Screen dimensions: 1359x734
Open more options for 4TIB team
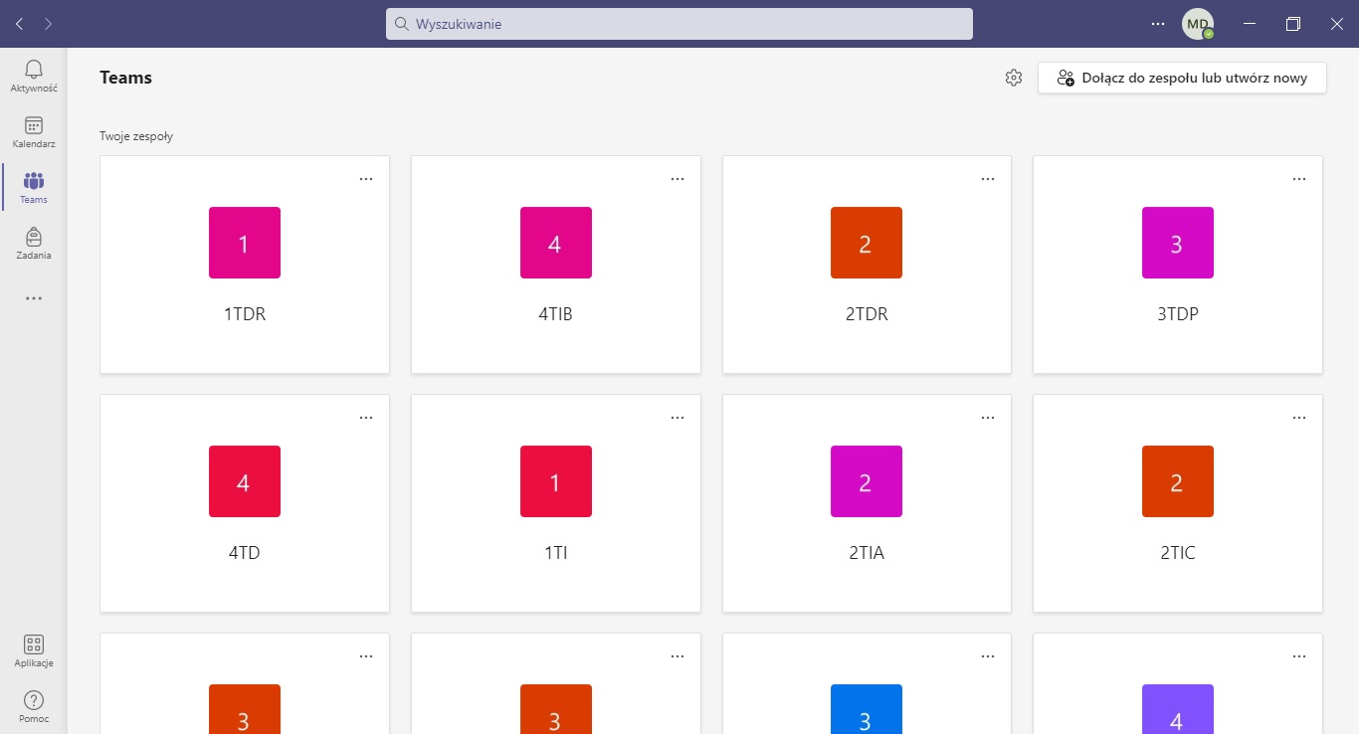(678, 179)
